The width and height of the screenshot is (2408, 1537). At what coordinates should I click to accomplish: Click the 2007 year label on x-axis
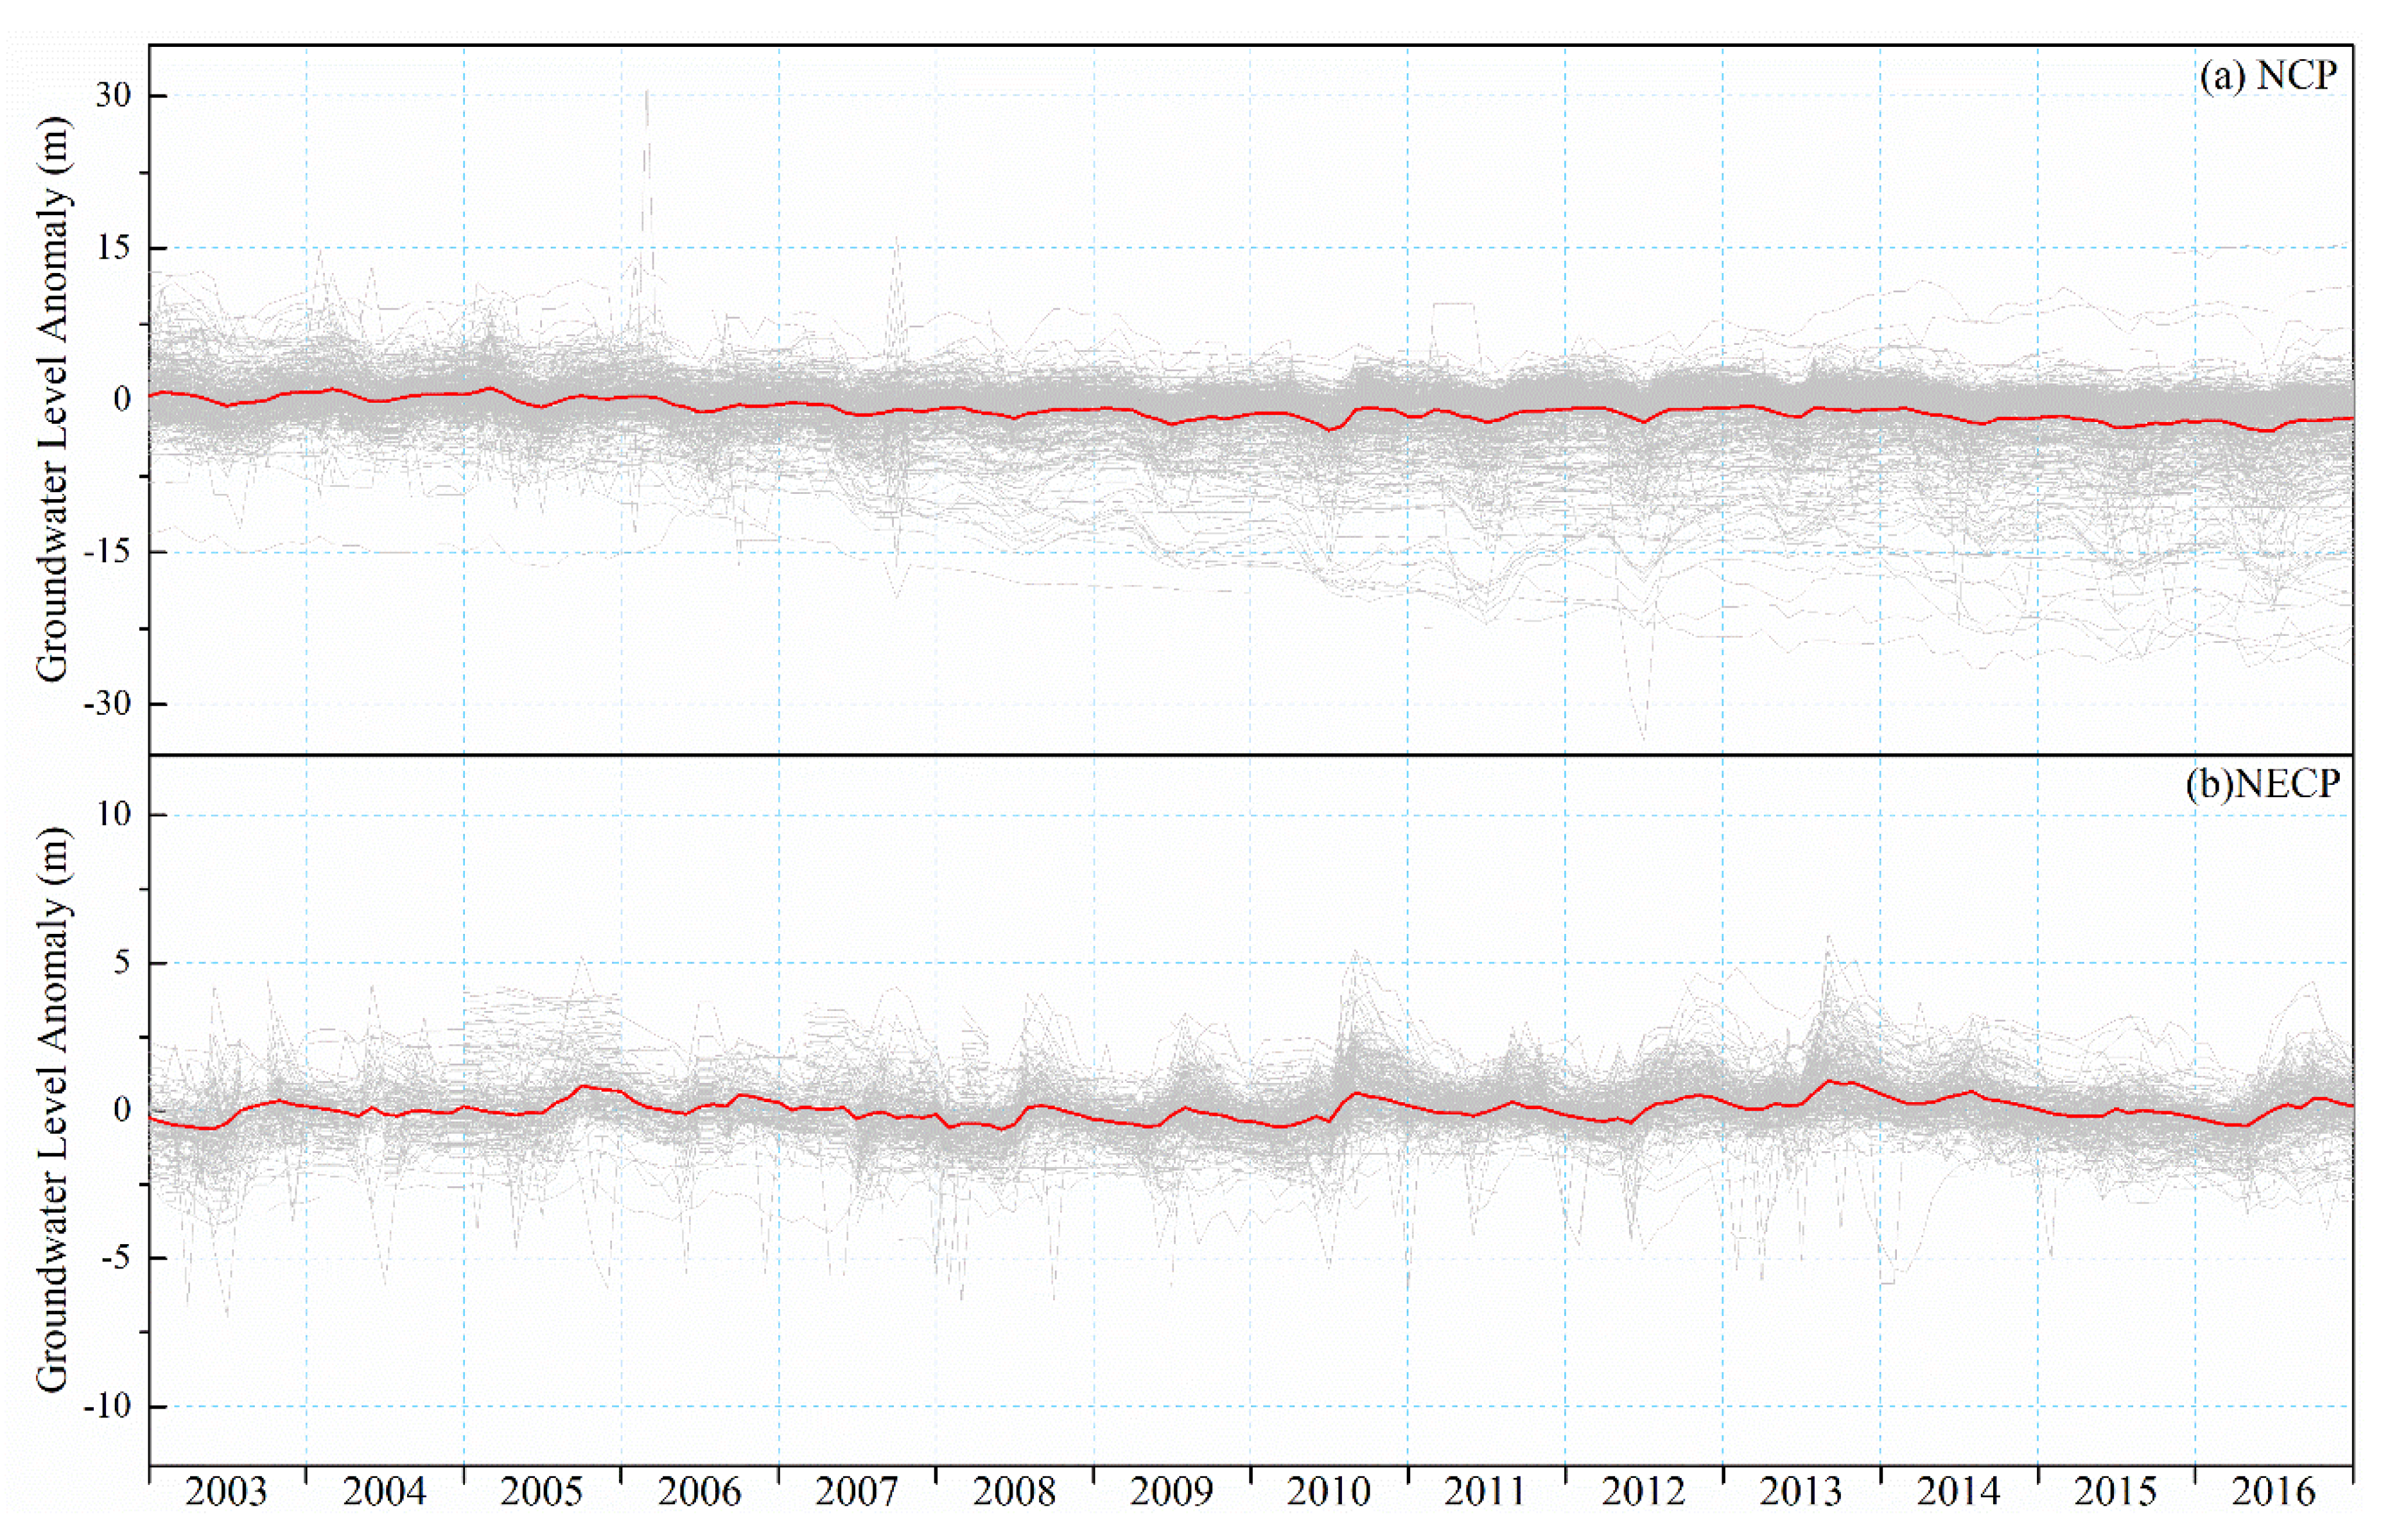pyautogui.click(x=856, y=1492)
